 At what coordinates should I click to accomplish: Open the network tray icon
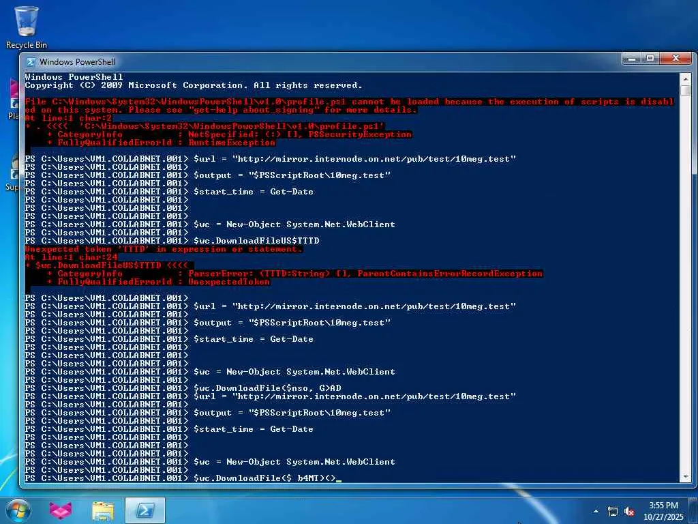click(x=613, y=512)
